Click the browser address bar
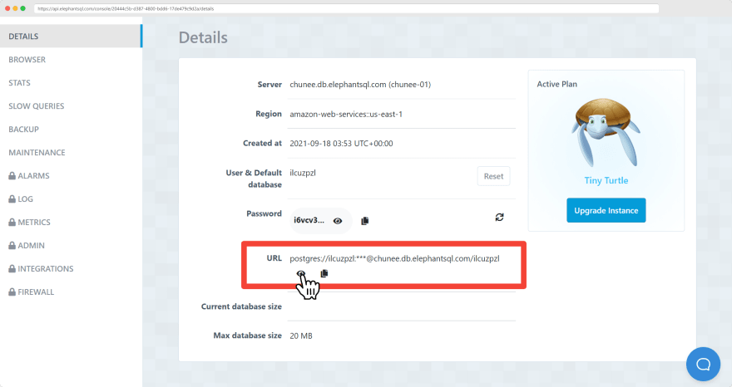 click(x=346, y=8)
